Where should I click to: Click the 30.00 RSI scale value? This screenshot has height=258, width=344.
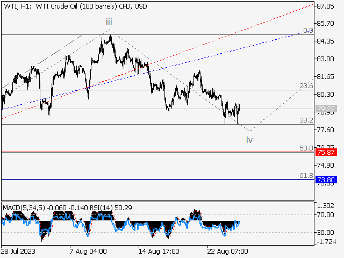tap(326, 232)
